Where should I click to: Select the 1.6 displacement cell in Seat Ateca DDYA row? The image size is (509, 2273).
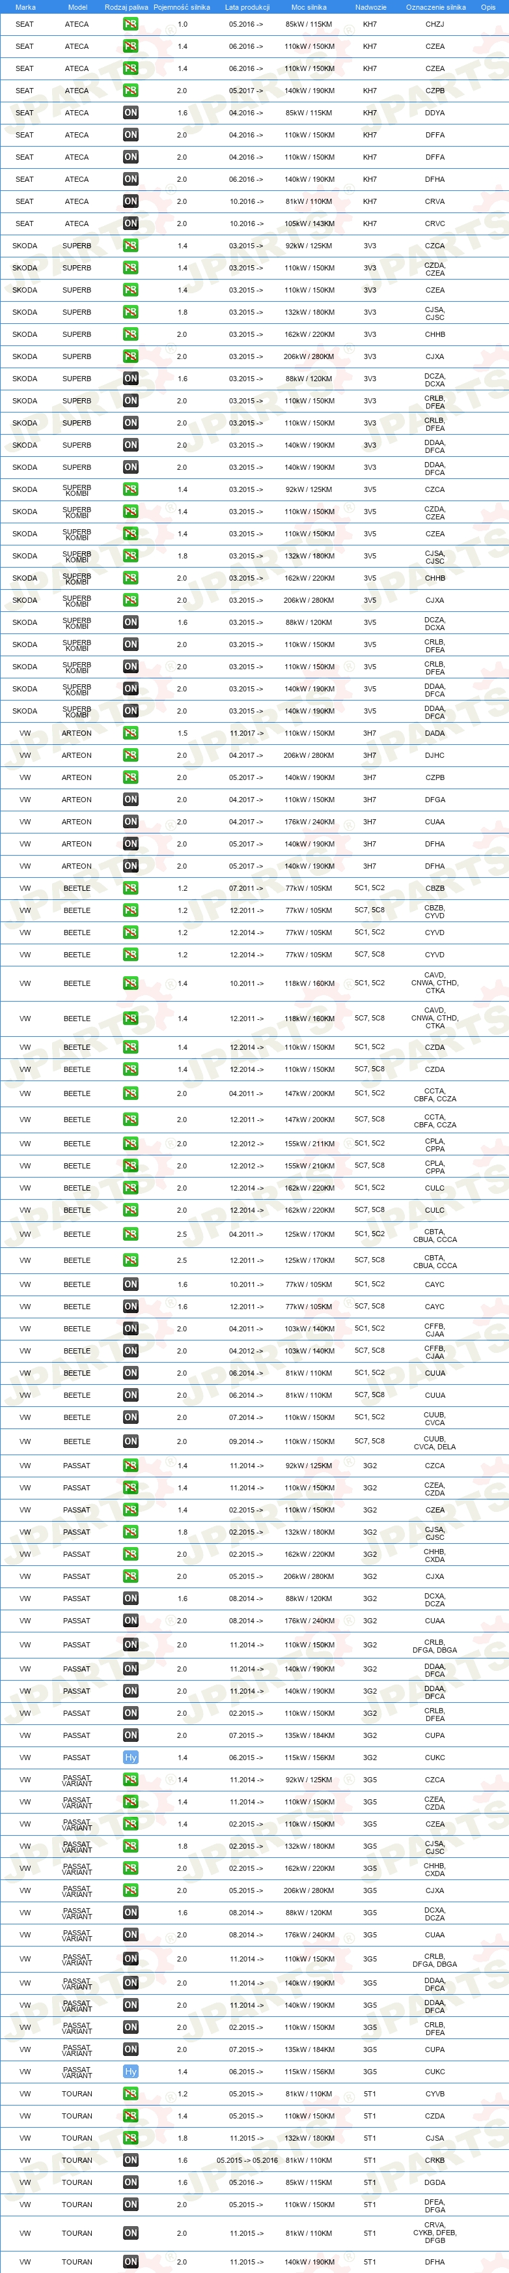(182, 113)
